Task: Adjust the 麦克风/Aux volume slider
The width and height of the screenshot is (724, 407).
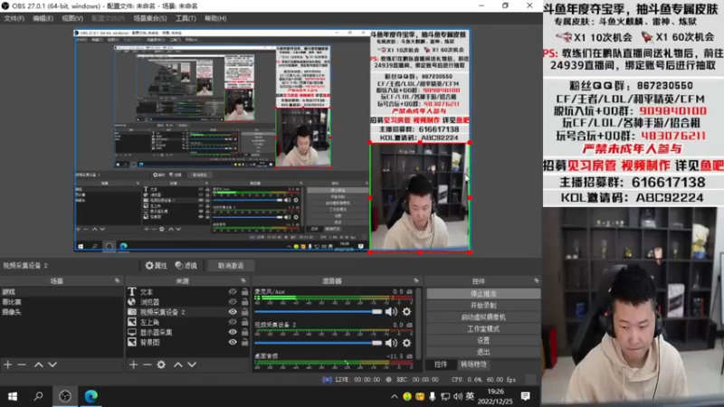Action: tap(319, 311)
